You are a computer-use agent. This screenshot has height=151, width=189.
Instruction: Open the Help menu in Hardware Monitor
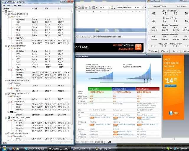coord(20,5)
